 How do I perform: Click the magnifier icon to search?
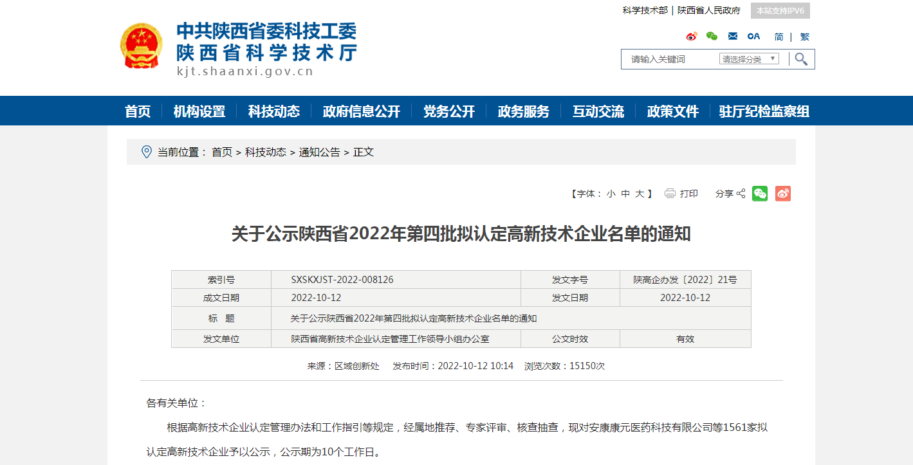click(x=800, y=59)
